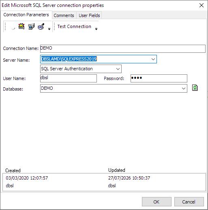Close the connection properties dialog
This screenshot has height=210, width=208.
[x=202, y=5]
